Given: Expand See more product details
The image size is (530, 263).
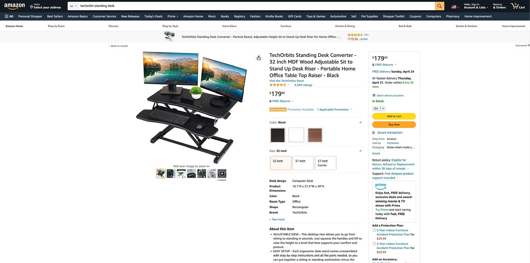Looking at the screenshot, I should [277, 219].
